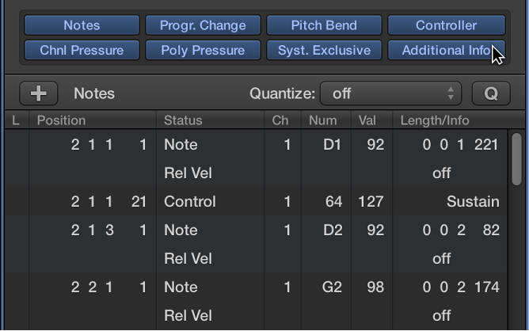The width and height of the screenshot is (529, 331).
Task: Toggle Poly Pressure filter button
Action: pos(203,50)
